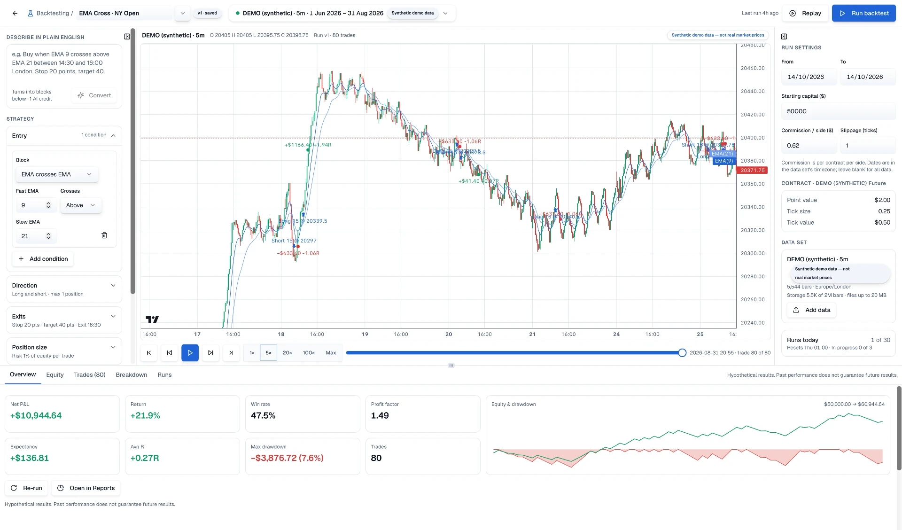Collapse the left strategy panel icon
902x530 pixels.
pos(127,37)
